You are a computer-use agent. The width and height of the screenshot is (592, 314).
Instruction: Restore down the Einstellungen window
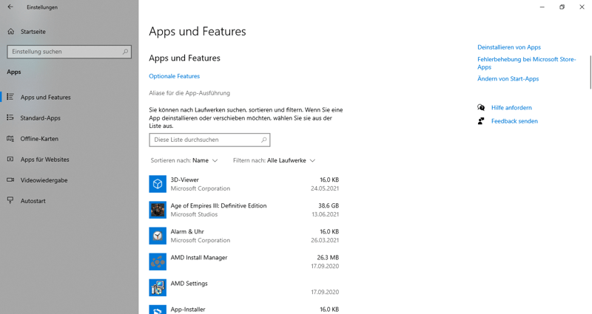(x=562, y=7)
